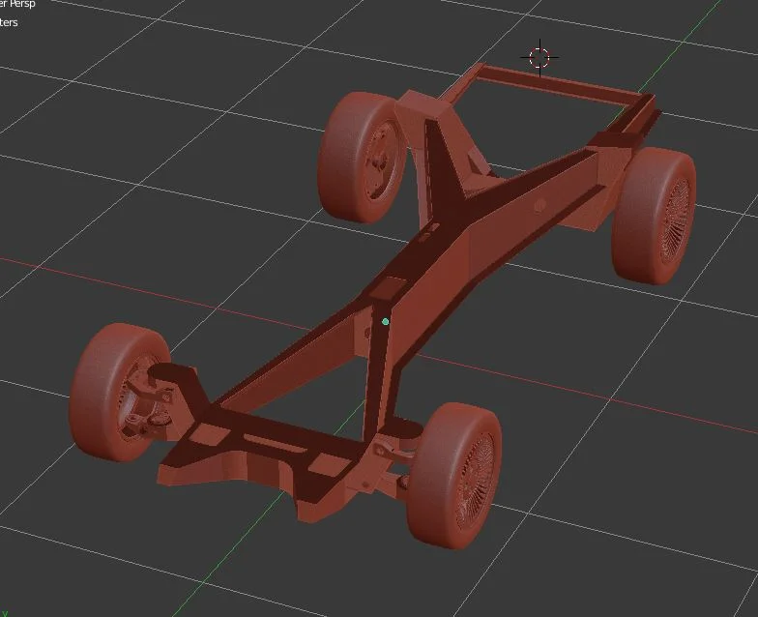Select the foreground wheel with wire spokes
The height and width of the screenshot is (617, 758).
point(454,476)
